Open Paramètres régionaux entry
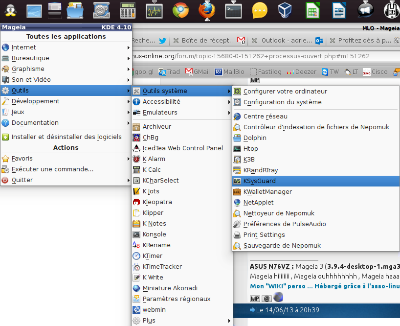Image resolution: width=400 pixels, height=326 pixels. (x=181, y=299)
